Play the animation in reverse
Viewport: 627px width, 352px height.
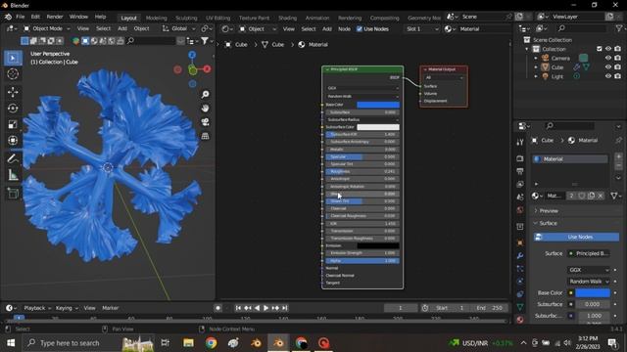pyautogui.click(x=257, y=308)
